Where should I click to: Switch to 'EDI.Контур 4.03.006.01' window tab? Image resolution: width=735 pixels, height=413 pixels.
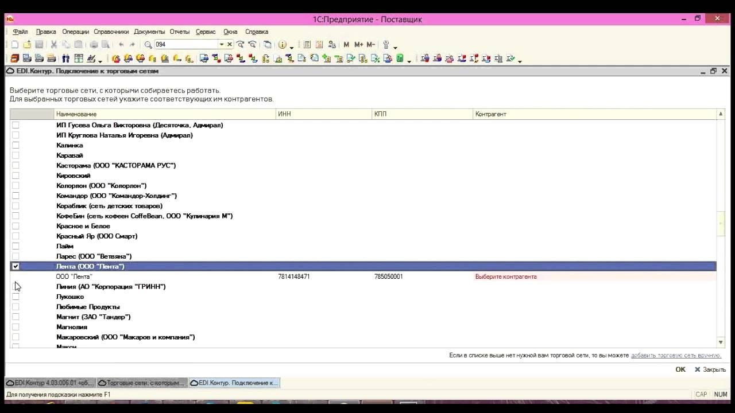(x=51, y=383)
